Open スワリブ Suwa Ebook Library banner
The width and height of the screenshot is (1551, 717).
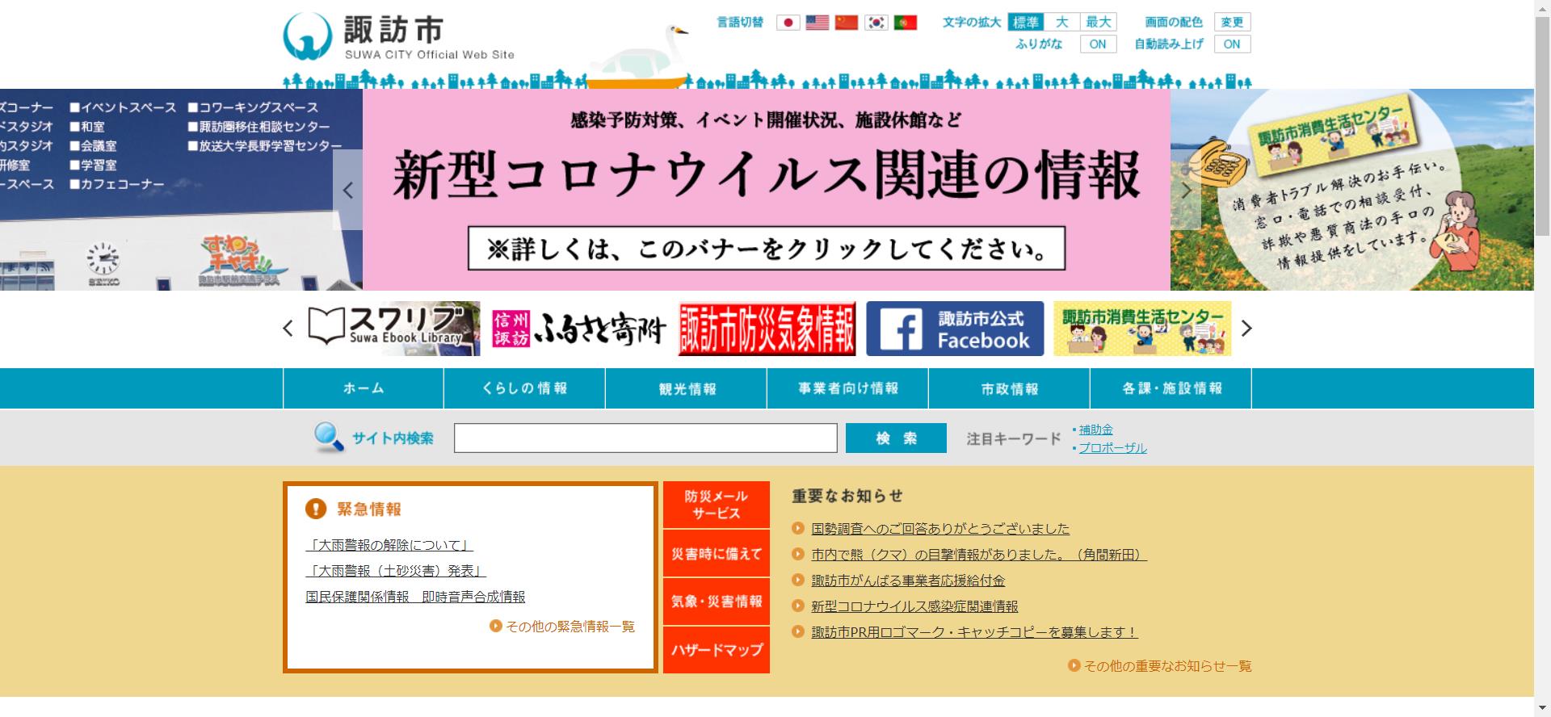(x=393, y=329)
